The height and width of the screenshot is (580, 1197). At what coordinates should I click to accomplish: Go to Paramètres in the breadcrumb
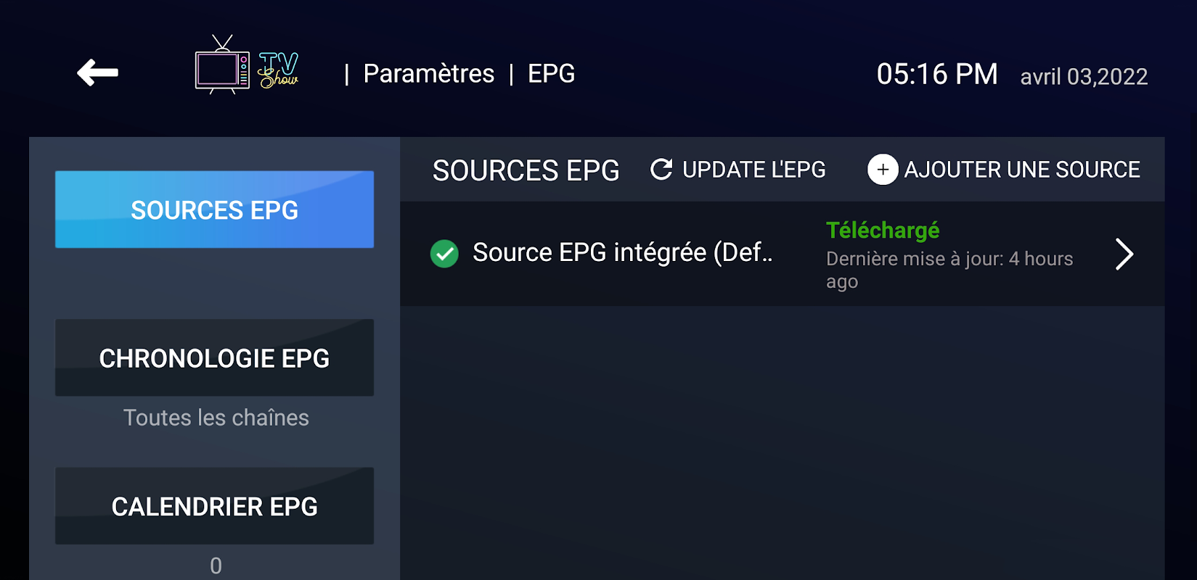pos(428,74)
